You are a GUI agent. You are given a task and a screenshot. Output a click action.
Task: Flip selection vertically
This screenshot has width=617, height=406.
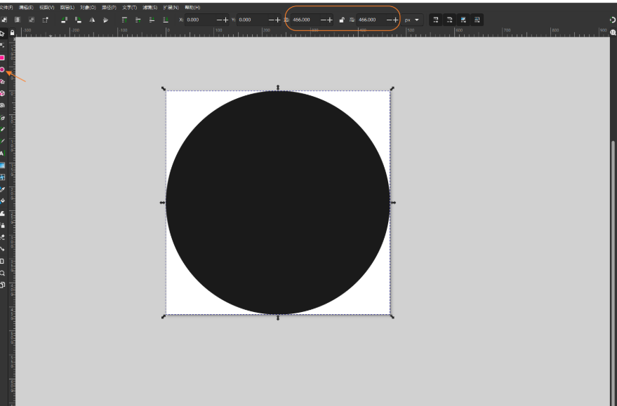coord(105,20)
